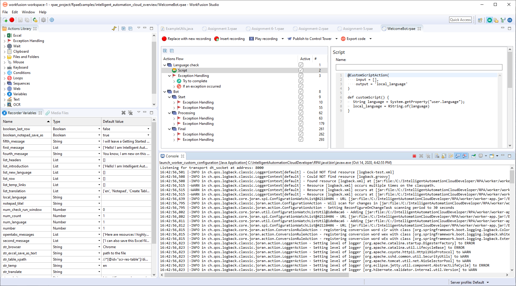This screenshot has width=516, height=286.
Task: Toggle Active checkbox for Bot row
Action: point(301,91)
